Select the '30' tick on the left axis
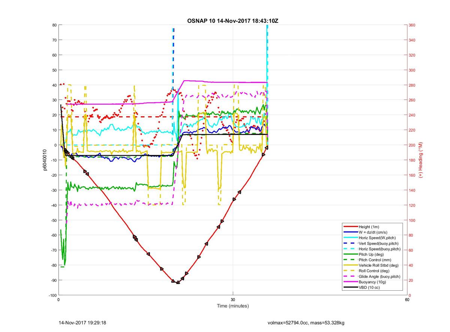The width and height of the screenshot is (450, 332). [54, 100]
